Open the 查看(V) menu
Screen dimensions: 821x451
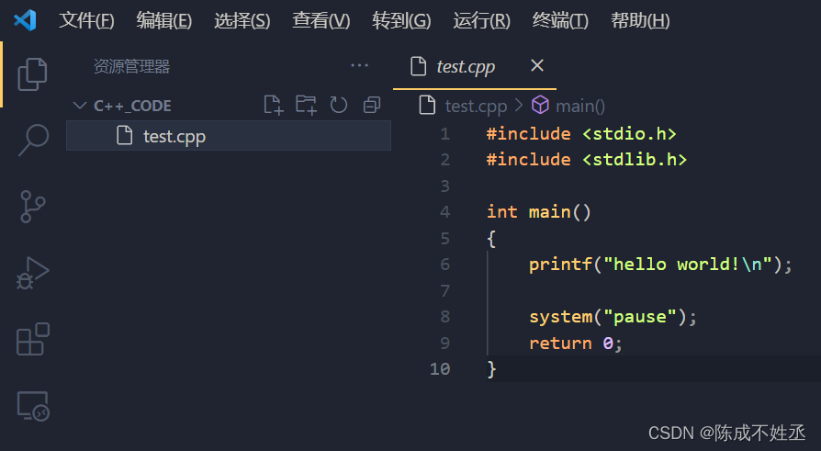click(x=321, y=20)
